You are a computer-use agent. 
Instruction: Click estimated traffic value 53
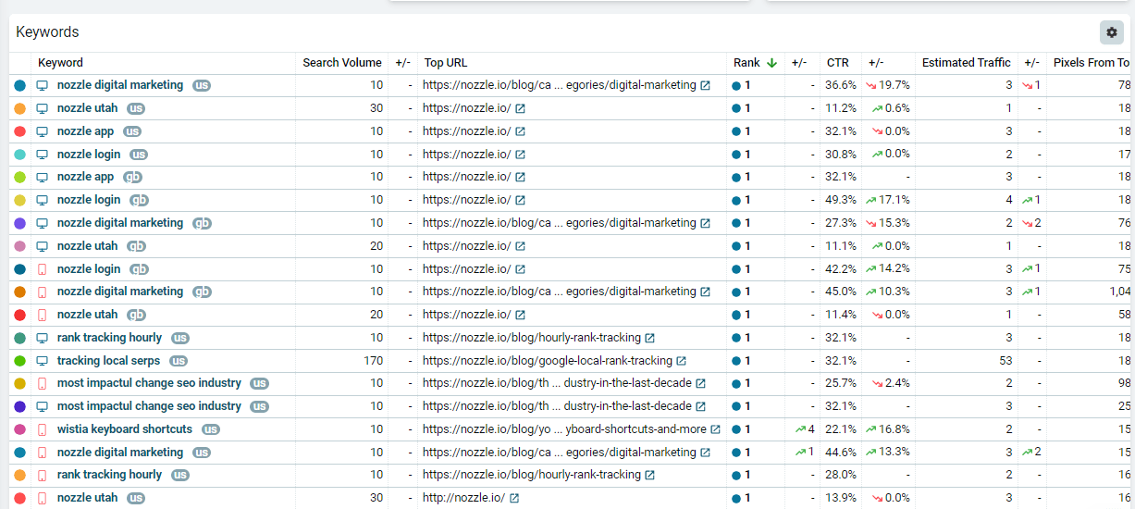point(1006,361)
